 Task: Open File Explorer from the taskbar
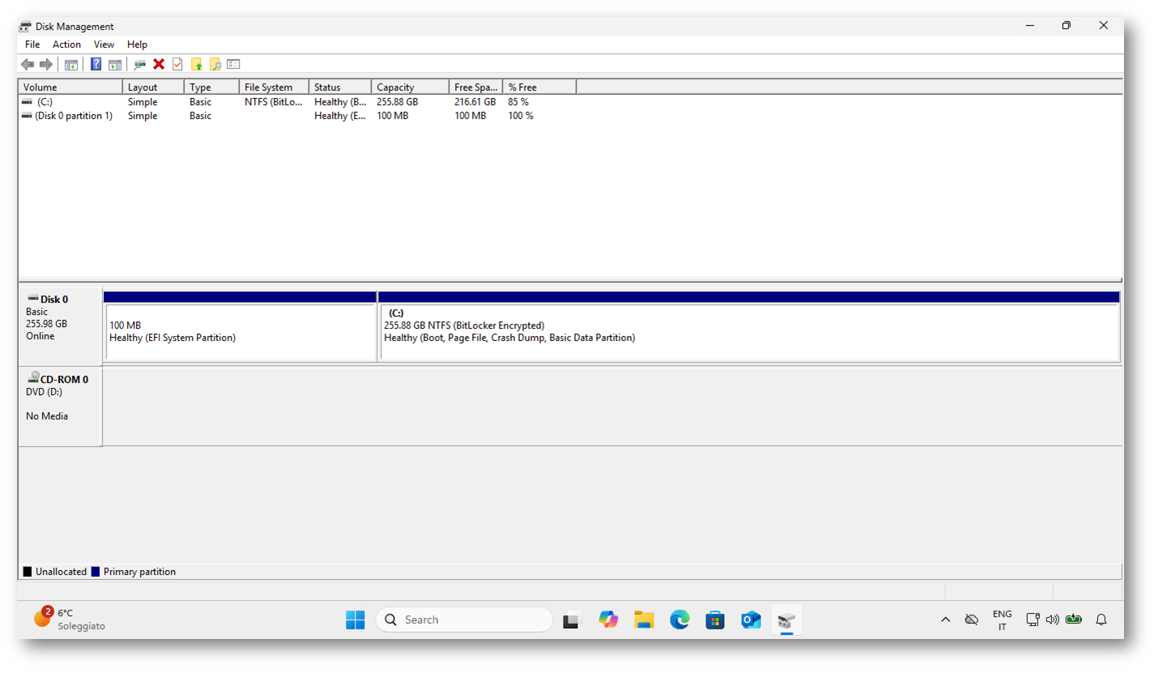pos(644,620)
